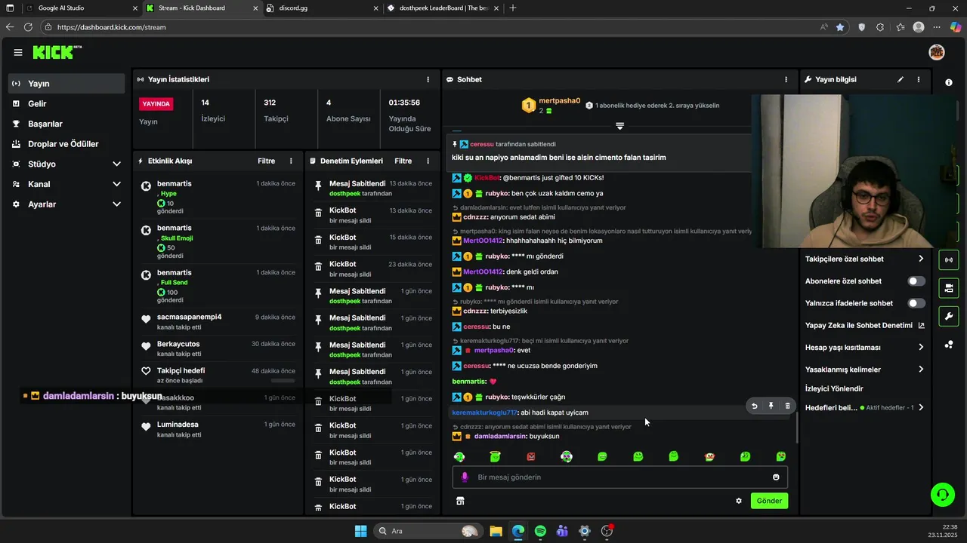Open Hedefleri belirle goals arrow
The image size is (967, 543).
[x=921, y=407]
